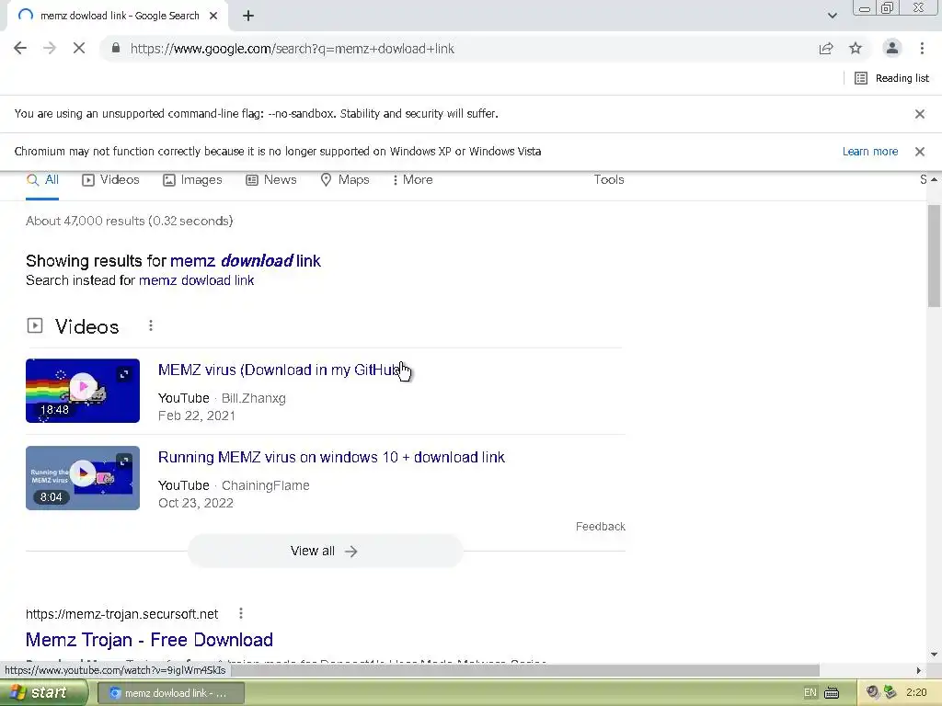Open Memz Trojan - Free Download result
This screenshot has height=706, width=942.
(x=150, y=640)
